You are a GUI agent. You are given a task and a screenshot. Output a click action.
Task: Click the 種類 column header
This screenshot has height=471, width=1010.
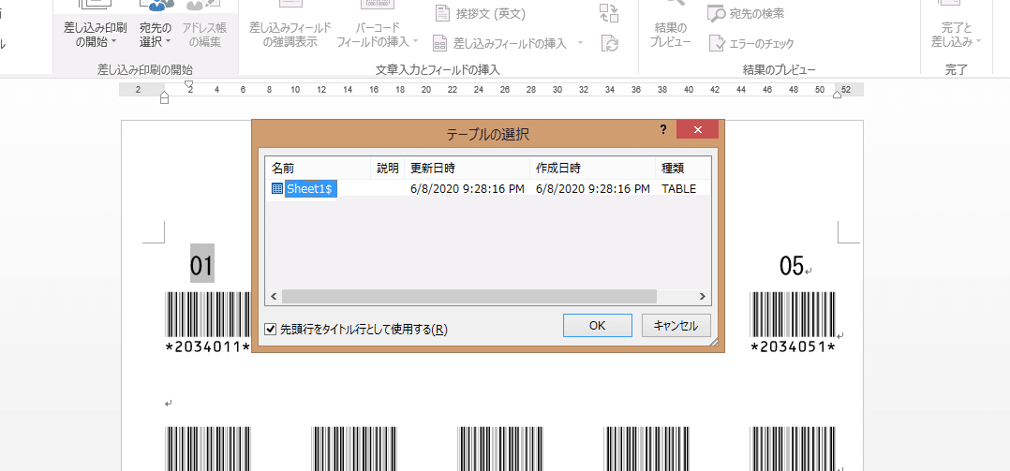[x=683, y=169]
